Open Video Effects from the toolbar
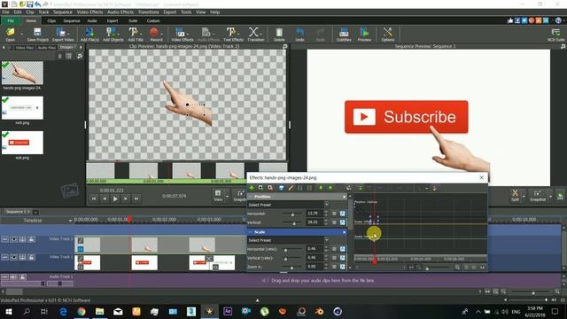The width and height of the screenshot is (567, 319). (x=180, y=33)
